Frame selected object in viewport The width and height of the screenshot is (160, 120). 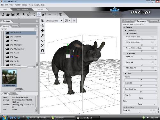[x=43, y=45]
